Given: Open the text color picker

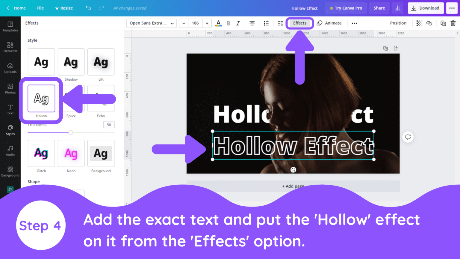Looking at the screenshot, I should pos(218,23).
